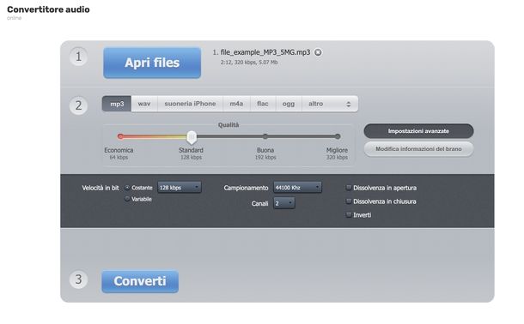Viewport: 524px width, 324px height.
Task: Click the file details 2:12, 320 kbps, 5.07 Mb
Action: click(249, 63)
